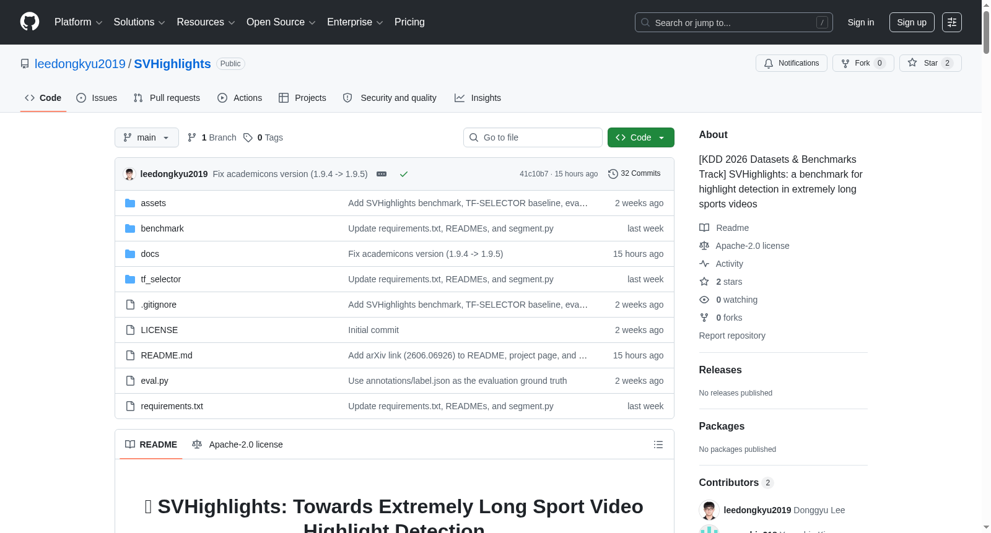Click the eye icon beside 0 watching
This screenshot has width=991, height=533.
click(x=704, y=300)
